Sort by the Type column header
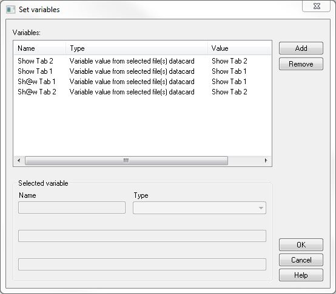Image resolution: width=336 pixels, height=294 pixels. point(136,48)
